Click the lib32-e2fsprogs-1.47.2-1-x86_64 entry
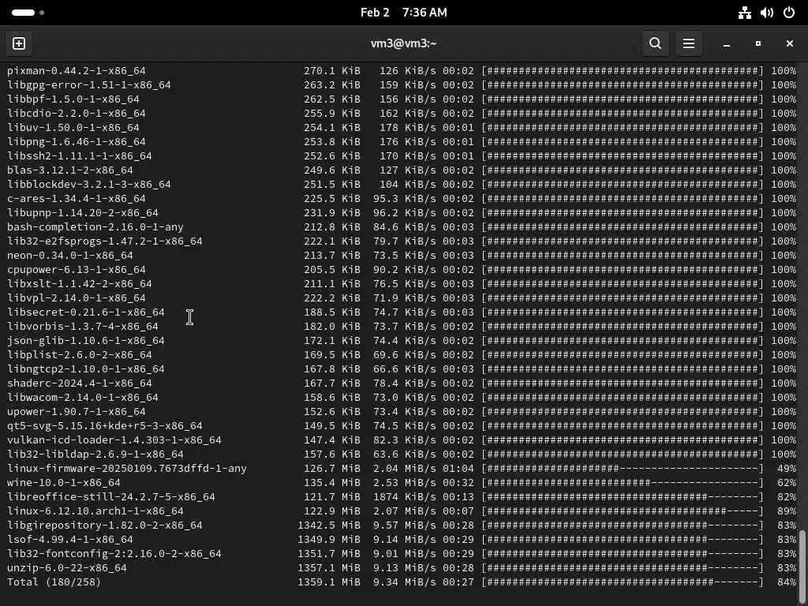 pyautogui.click(x=105, y=241)
